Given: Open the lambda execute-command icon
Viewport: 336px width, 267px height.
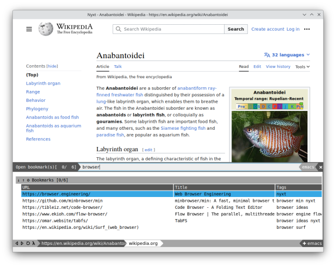Looking at the screenshot, I should pos(33,243).
